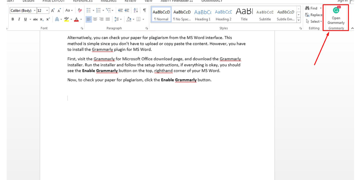361x180 pixels.
Task: Expand font color dropdown arrow
Action: [x=81, y=20]
